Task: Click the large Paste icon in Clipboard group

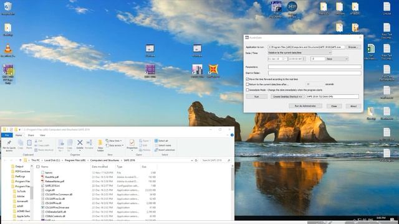Action: (29, 143)
